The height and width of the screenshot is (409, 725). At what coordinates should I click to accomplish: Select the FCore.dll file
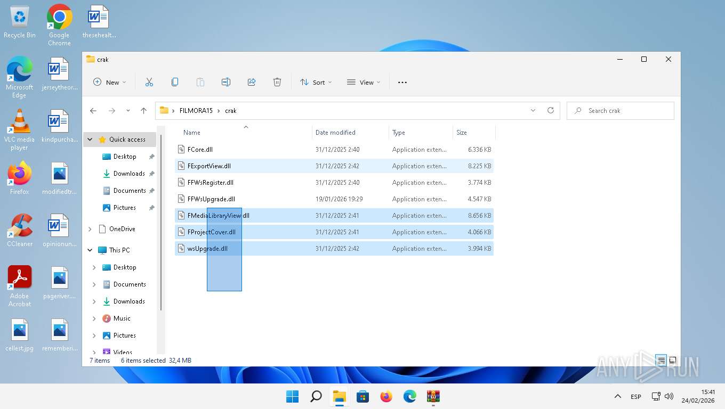[x=334, y=150]
